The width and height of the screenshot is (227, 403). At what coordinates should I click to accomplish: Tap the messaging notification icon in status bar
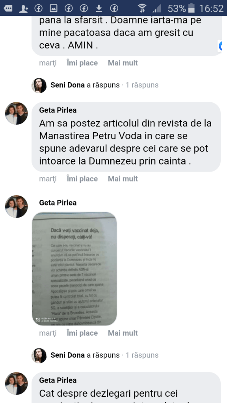(8, 9)
